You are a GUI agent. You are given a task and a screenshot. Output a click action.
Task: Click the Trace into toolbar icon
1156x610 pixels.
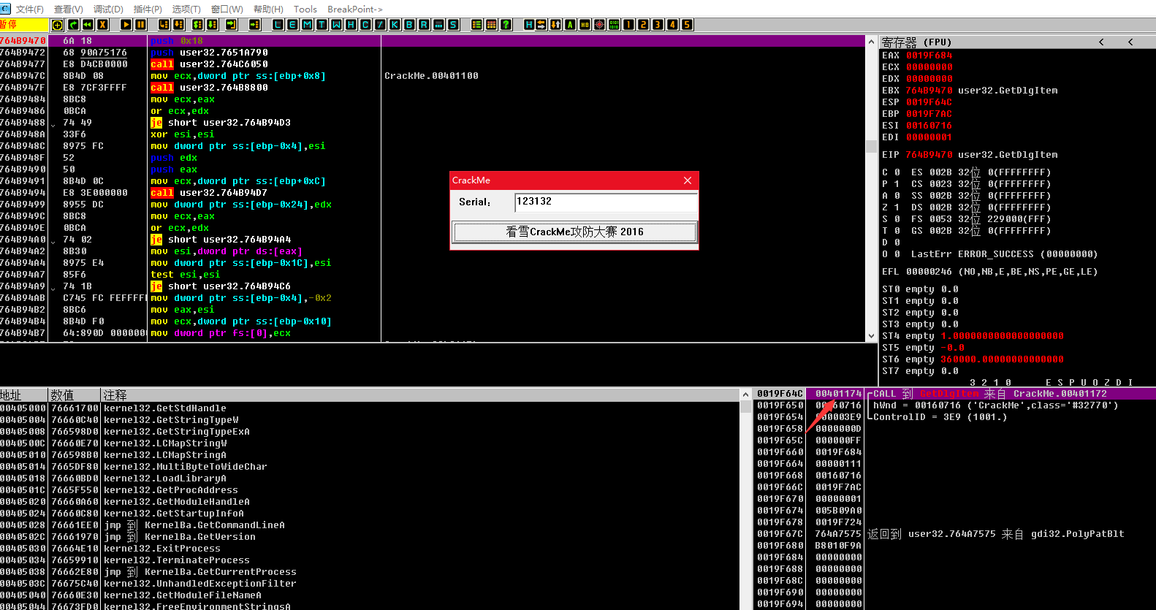click(x=197, y=25)
